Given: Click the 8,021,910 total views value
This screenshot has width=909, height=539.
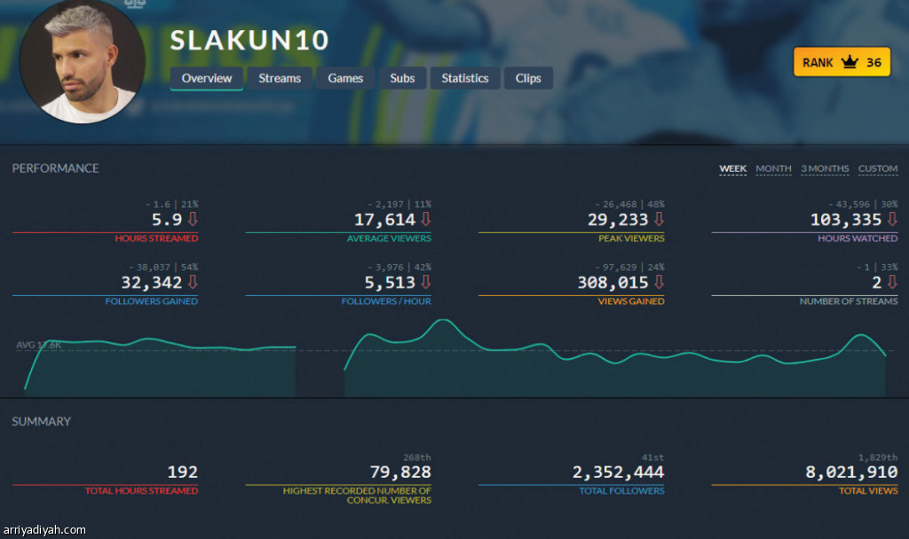Looking at the screenshot, I should click(x=851, y=473).
